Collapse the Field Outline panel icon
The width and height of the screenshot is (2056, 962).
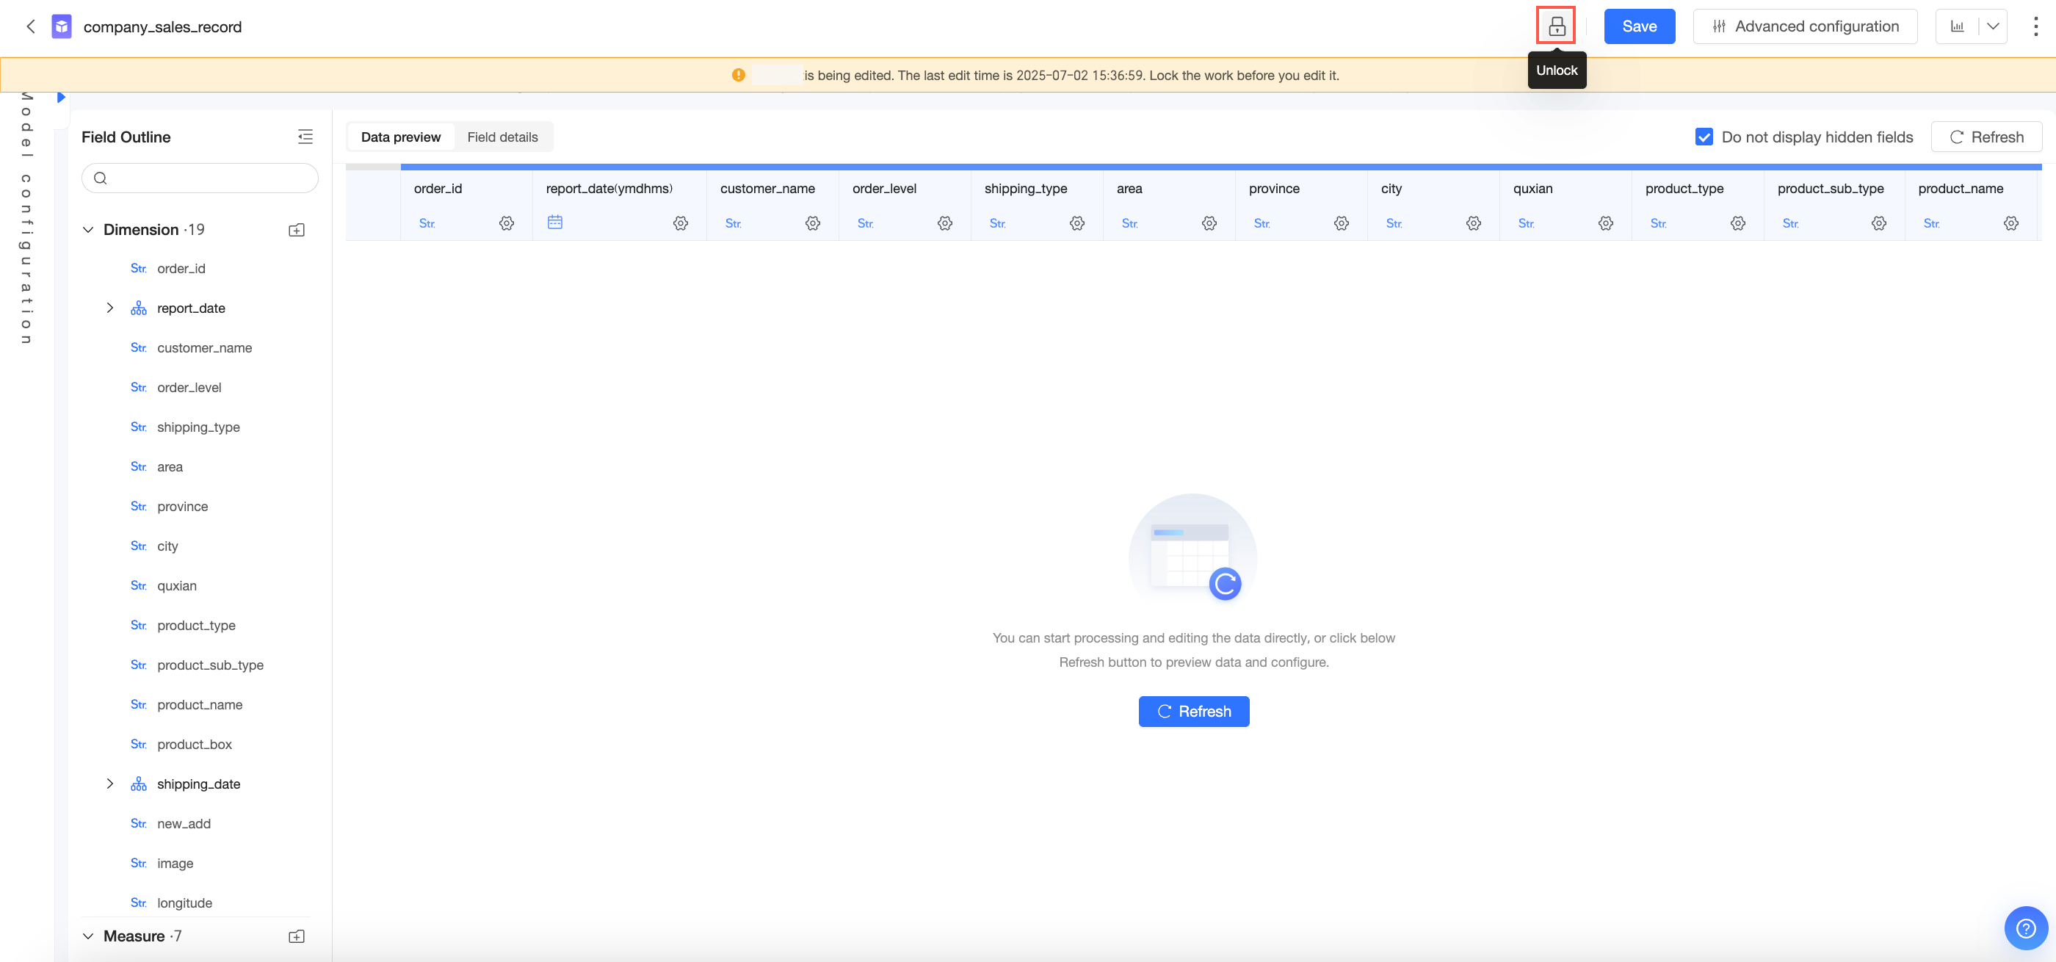(x=305, y=137)
